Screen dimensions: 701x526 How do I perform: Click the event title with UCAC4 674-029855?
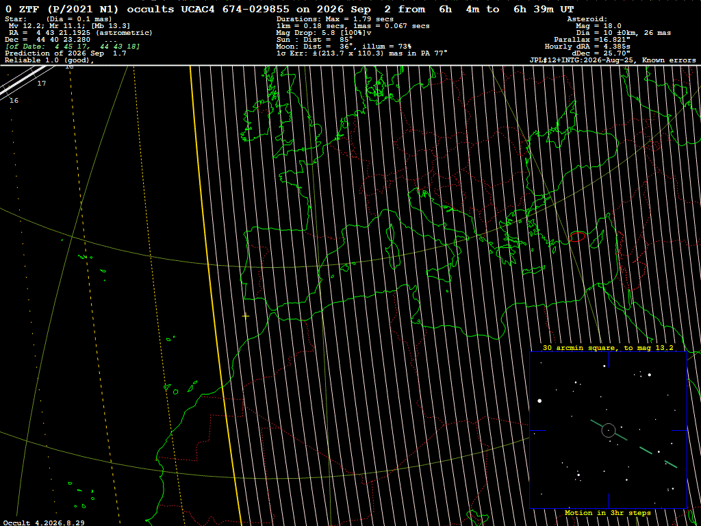click(290, 10)
